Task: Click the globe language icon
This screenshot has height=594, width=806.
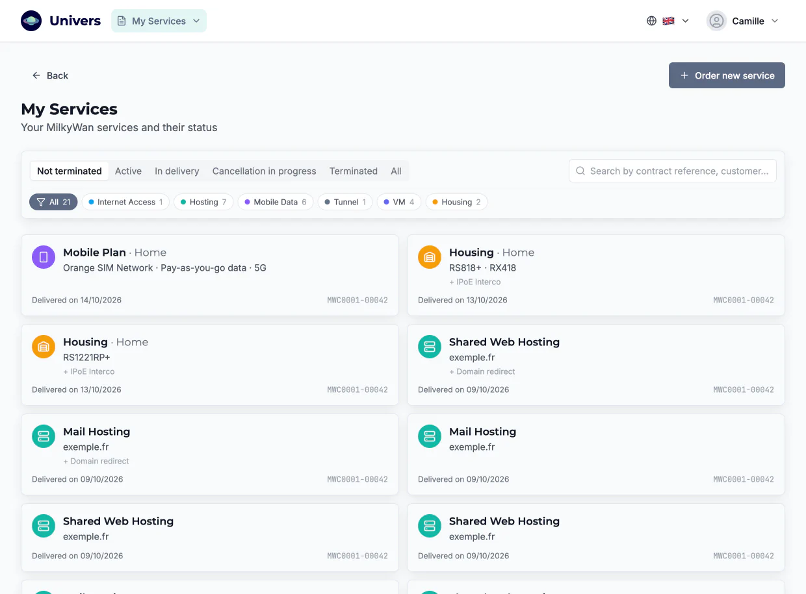Action: coord(651,21)
